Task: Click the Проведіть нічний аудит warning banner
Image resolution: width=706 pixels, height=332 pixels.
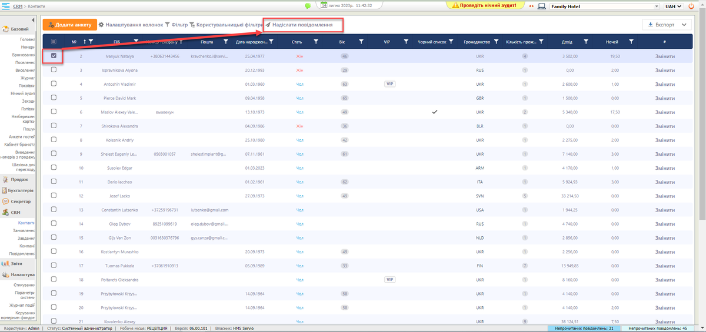Action: tap(485, 5)
